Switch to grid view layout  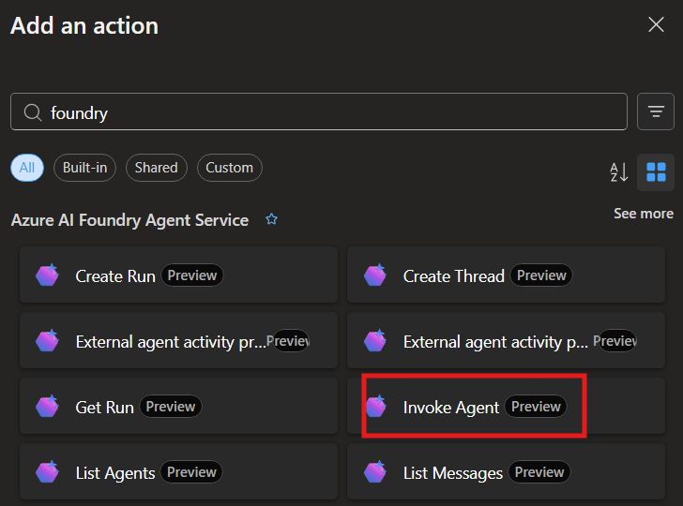[656, 171]
